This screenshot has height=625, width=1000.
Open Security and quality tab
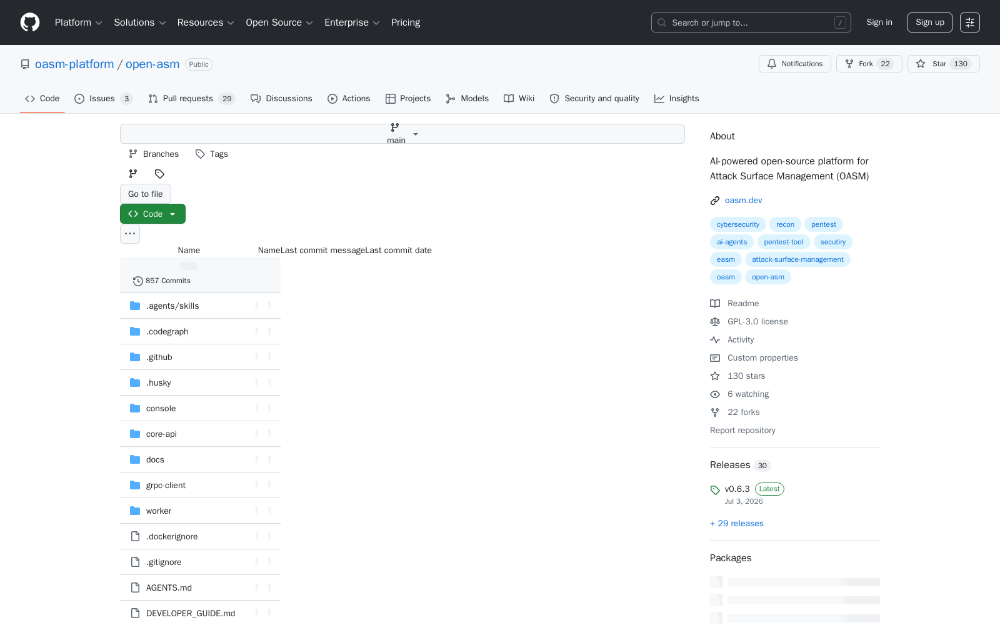pyautogui.click(x=594, y=99)
